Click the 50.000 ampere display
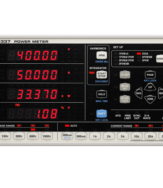Screen dimensions: 163x188 tap(37, 75)
